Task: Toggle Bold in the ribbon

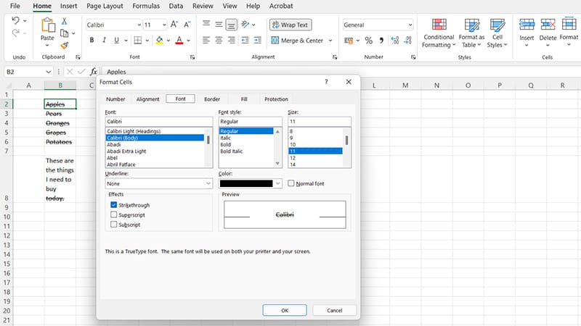Action: (92, 40)
